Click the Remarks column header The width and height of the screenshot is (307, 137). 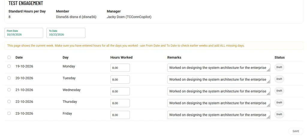174,57
